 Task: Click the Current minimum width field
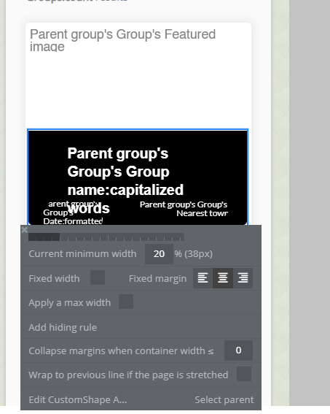(159, 254)
